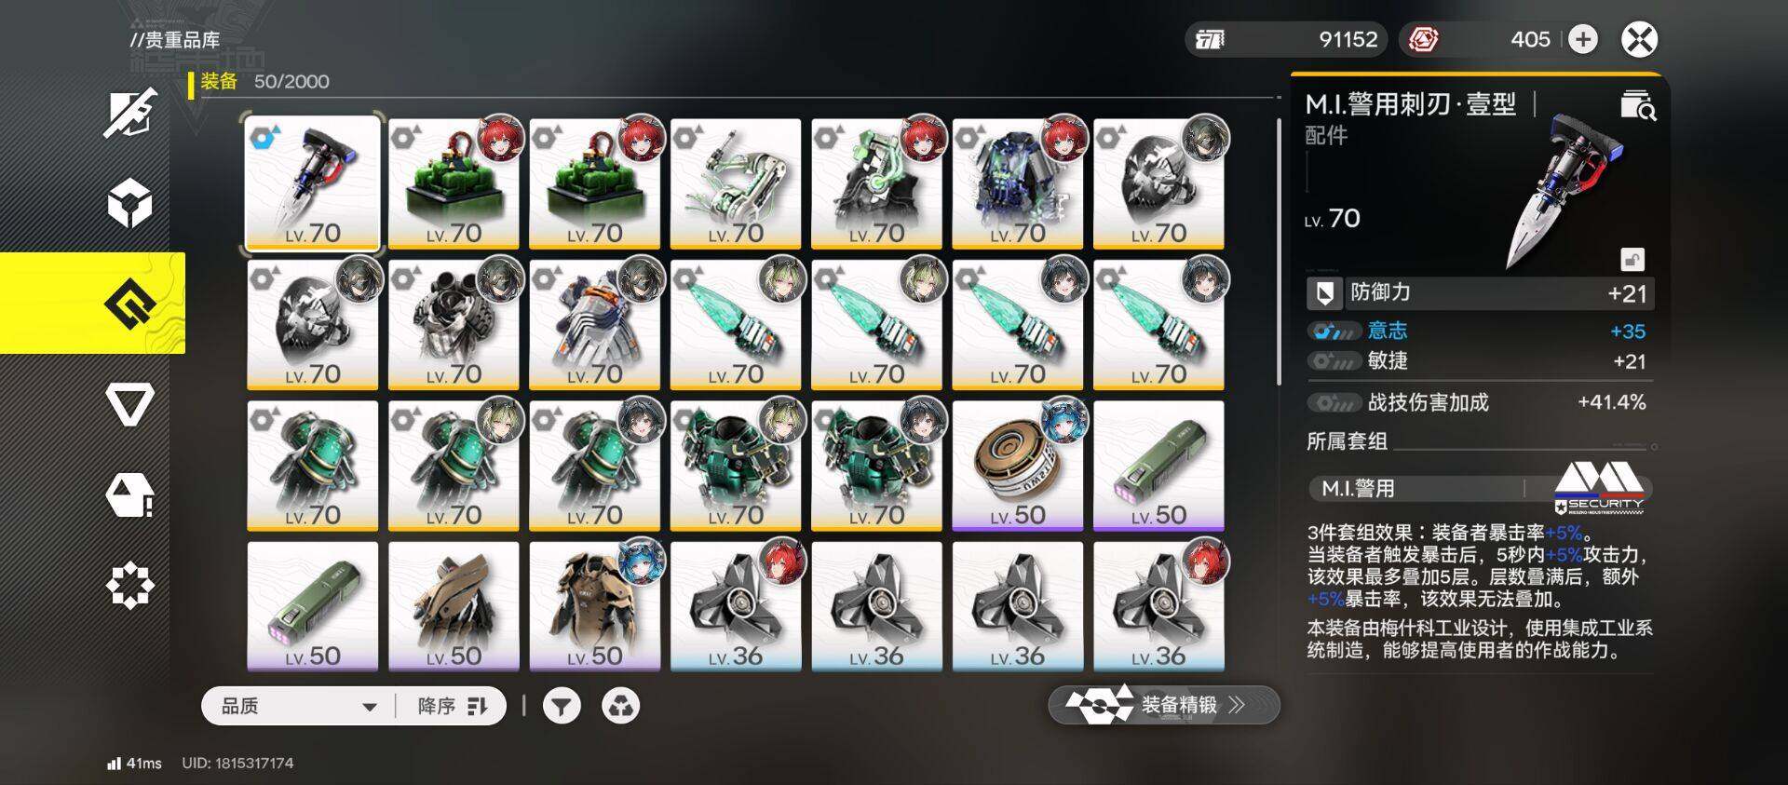Select the gear-shaped sidebar category
The height and width of the screenshot is (785, 1788).
click(x=129, y=585)
